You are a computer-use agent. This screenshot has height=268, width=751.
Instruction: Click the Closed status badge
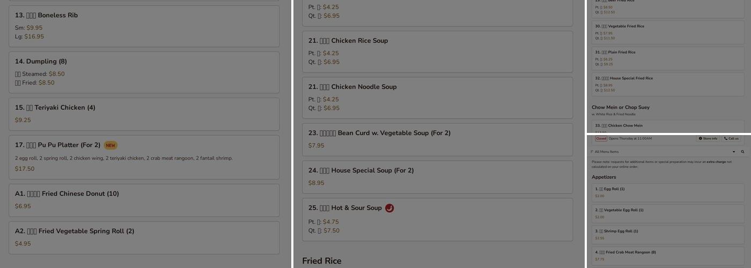601,138
